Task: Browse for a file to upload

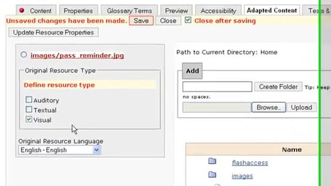Action: [269, 107]
